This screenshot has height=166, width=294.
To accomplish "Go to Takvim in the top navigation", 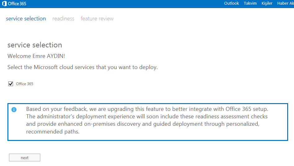I will [x=250, y=3].
